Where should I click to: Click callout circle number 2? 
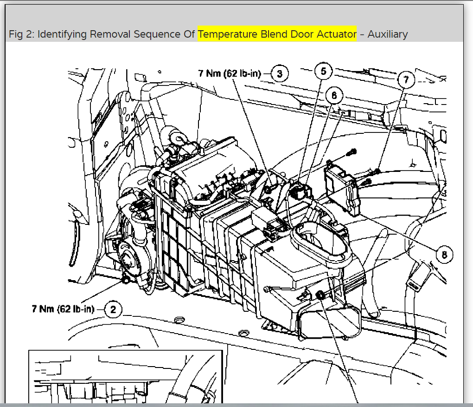click(x=113, y=309)
